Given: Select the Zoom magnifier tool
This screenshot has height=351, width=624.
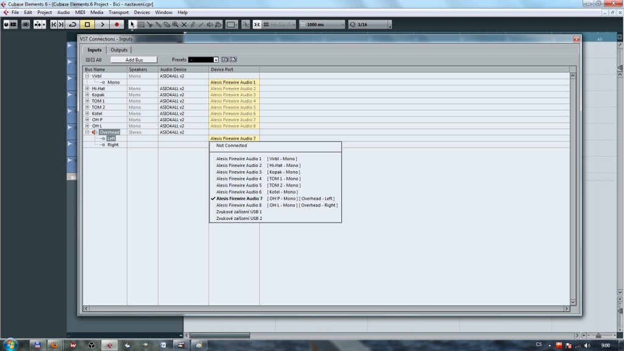Looking at the screenshot, I should tap(175, 24).
